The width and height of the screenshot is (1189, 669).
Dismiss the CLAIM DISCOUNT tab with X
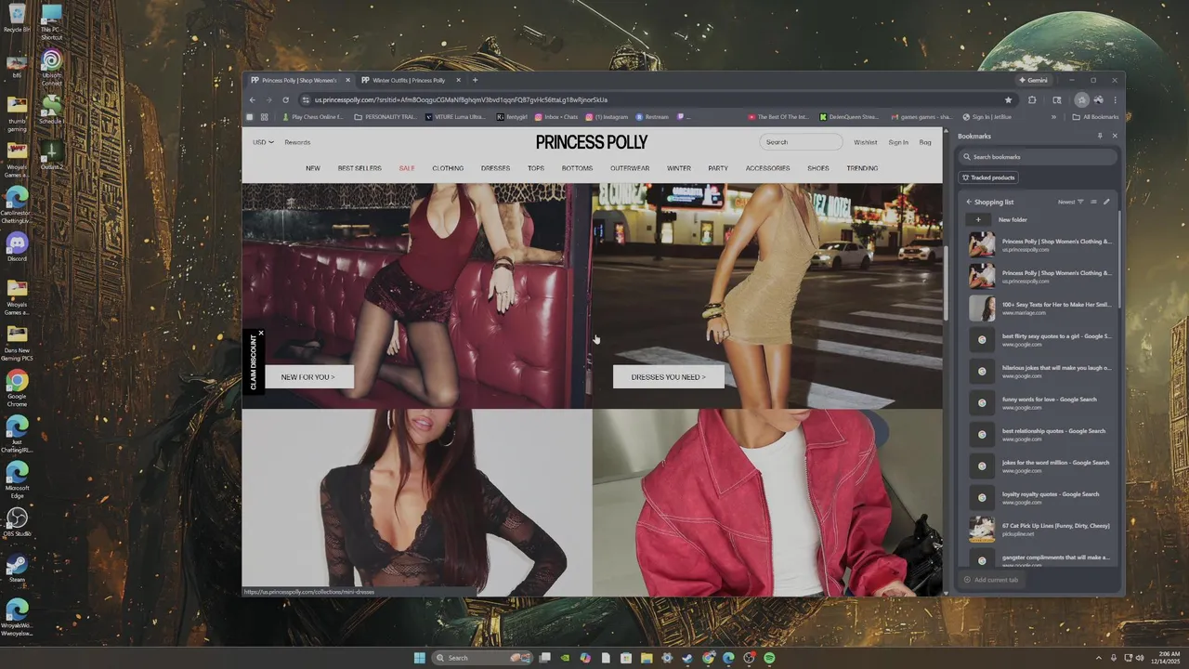(x=261, y=333)
